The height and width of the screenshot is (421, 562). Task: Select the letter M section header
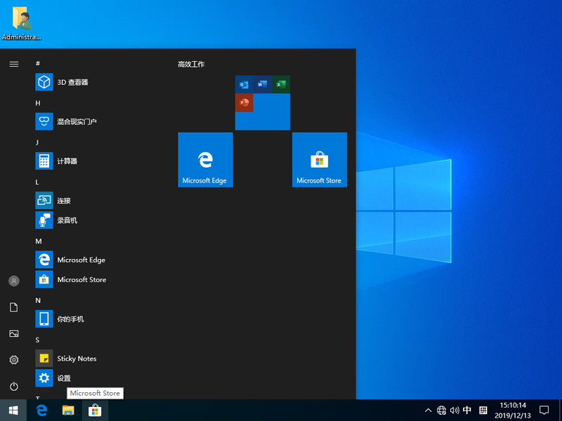(37, 241)
